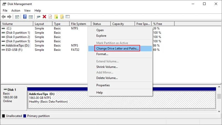This screenshot has height=125, width=222.
Task: Click the blue Help question mark icon
Action: pos(25,17)
